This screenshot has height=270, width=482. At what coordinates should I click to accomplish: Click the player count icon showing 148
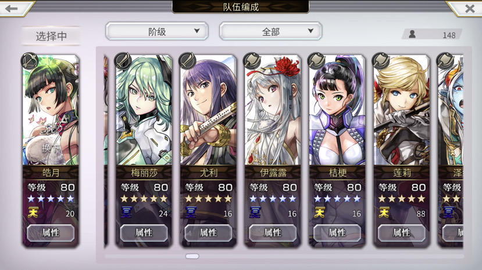point(412,34)
